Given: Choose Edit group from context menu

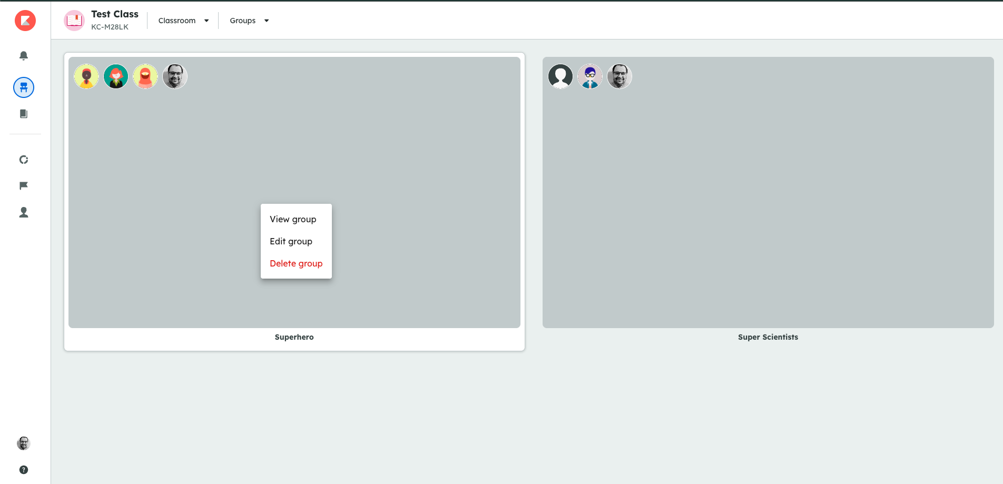Looking at the screenshot, I should point(291,241).
